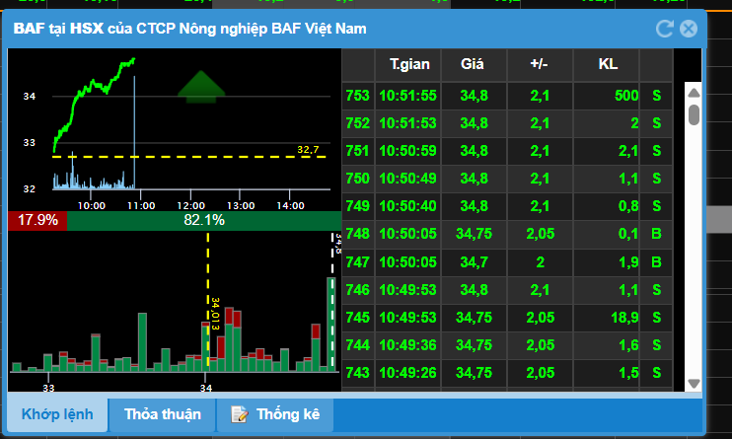Click the red 17.9% sell ratio bar
The image size is (732, 439).
coord(37,220)
